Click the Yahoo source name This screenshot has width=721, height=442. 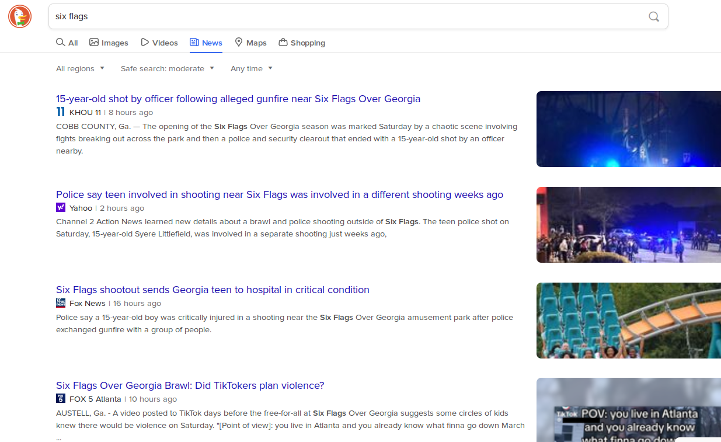coord(81,208)
